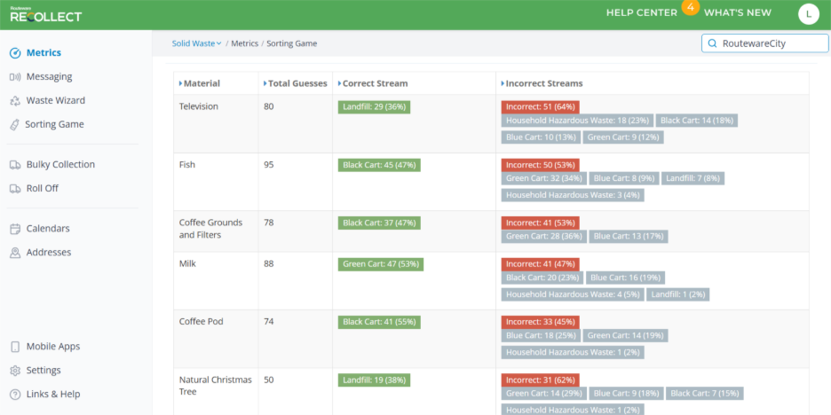Click Sorting Game in the breadcrumb
The image size is (831, 415).
291,43
